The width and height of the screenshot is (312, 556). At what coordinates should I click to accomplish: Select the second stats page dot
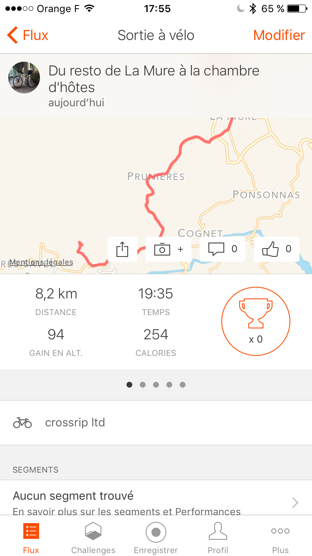tap(143, 385)
